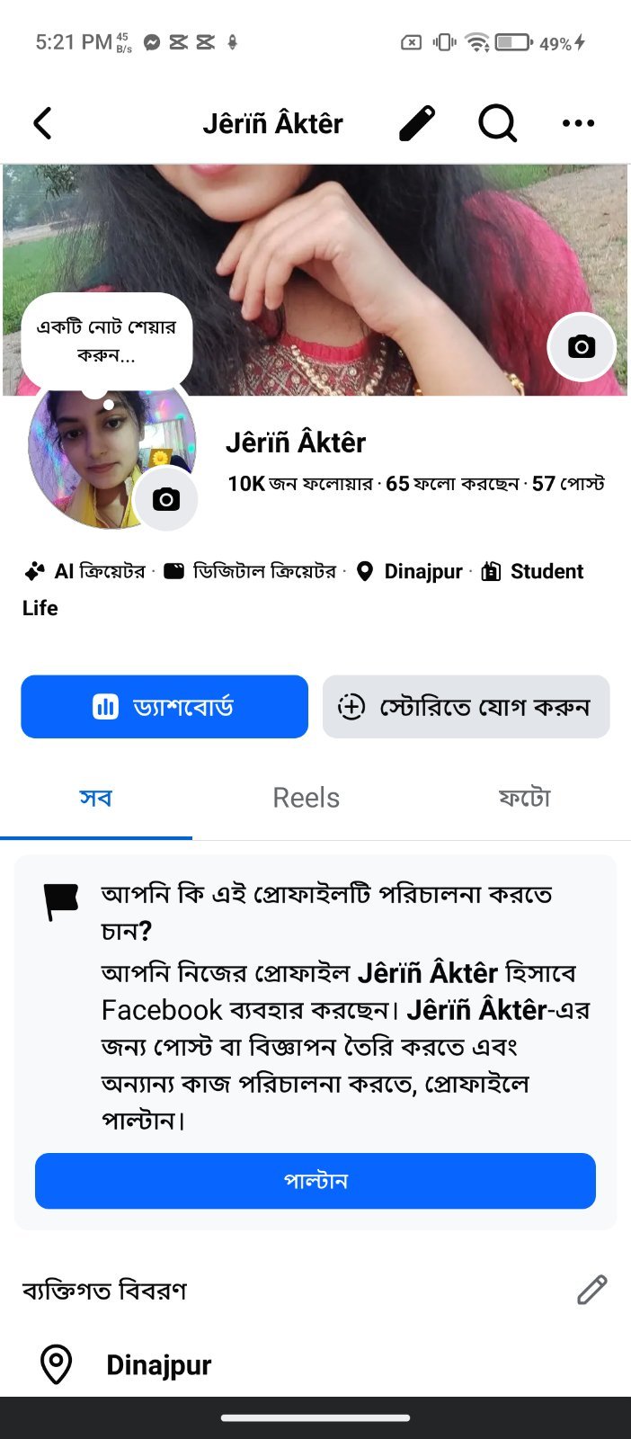Screen dimensions: 631x1439
Task: Tap the back arrow icon
Action: (x=43, y=123)
